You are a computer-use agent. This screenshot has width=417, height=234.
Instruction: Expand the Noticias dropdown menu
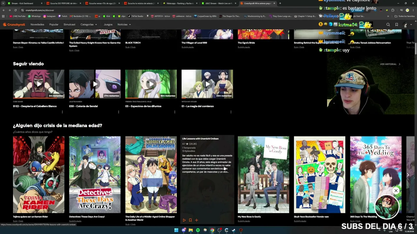coord(124,24)
